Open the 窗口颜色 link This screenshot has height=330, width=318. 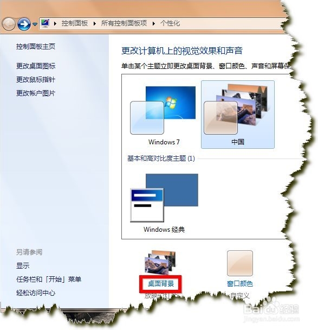(240, 283)
